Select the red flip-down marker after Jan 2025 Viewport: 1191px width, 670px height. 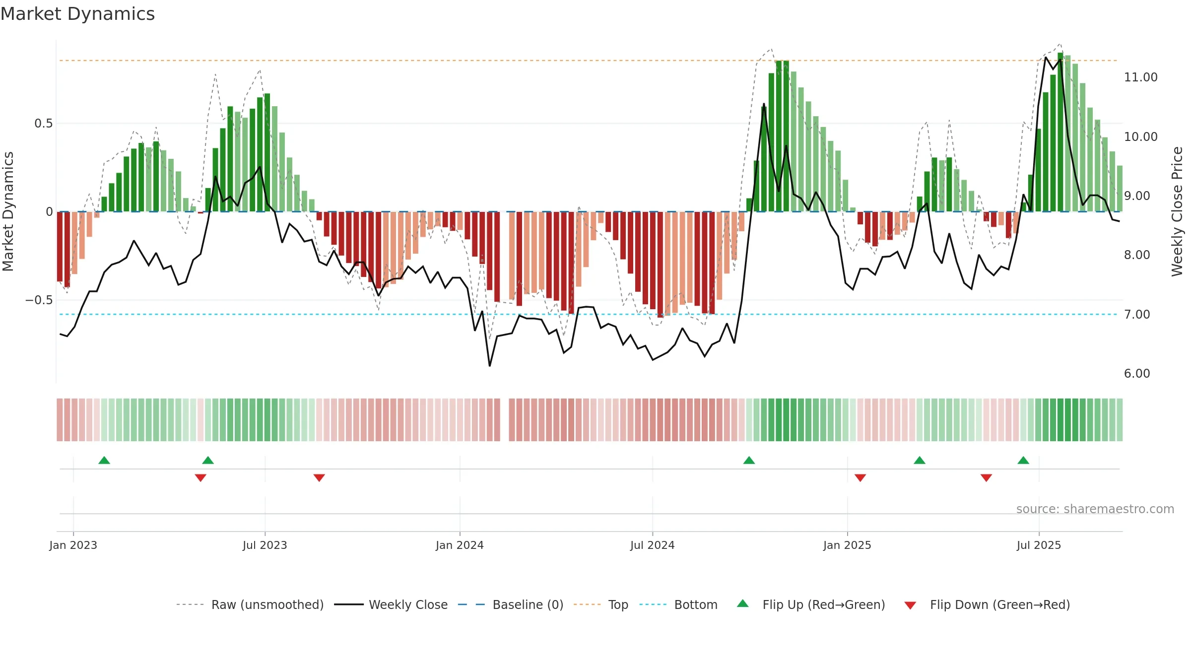click(860, 477)
